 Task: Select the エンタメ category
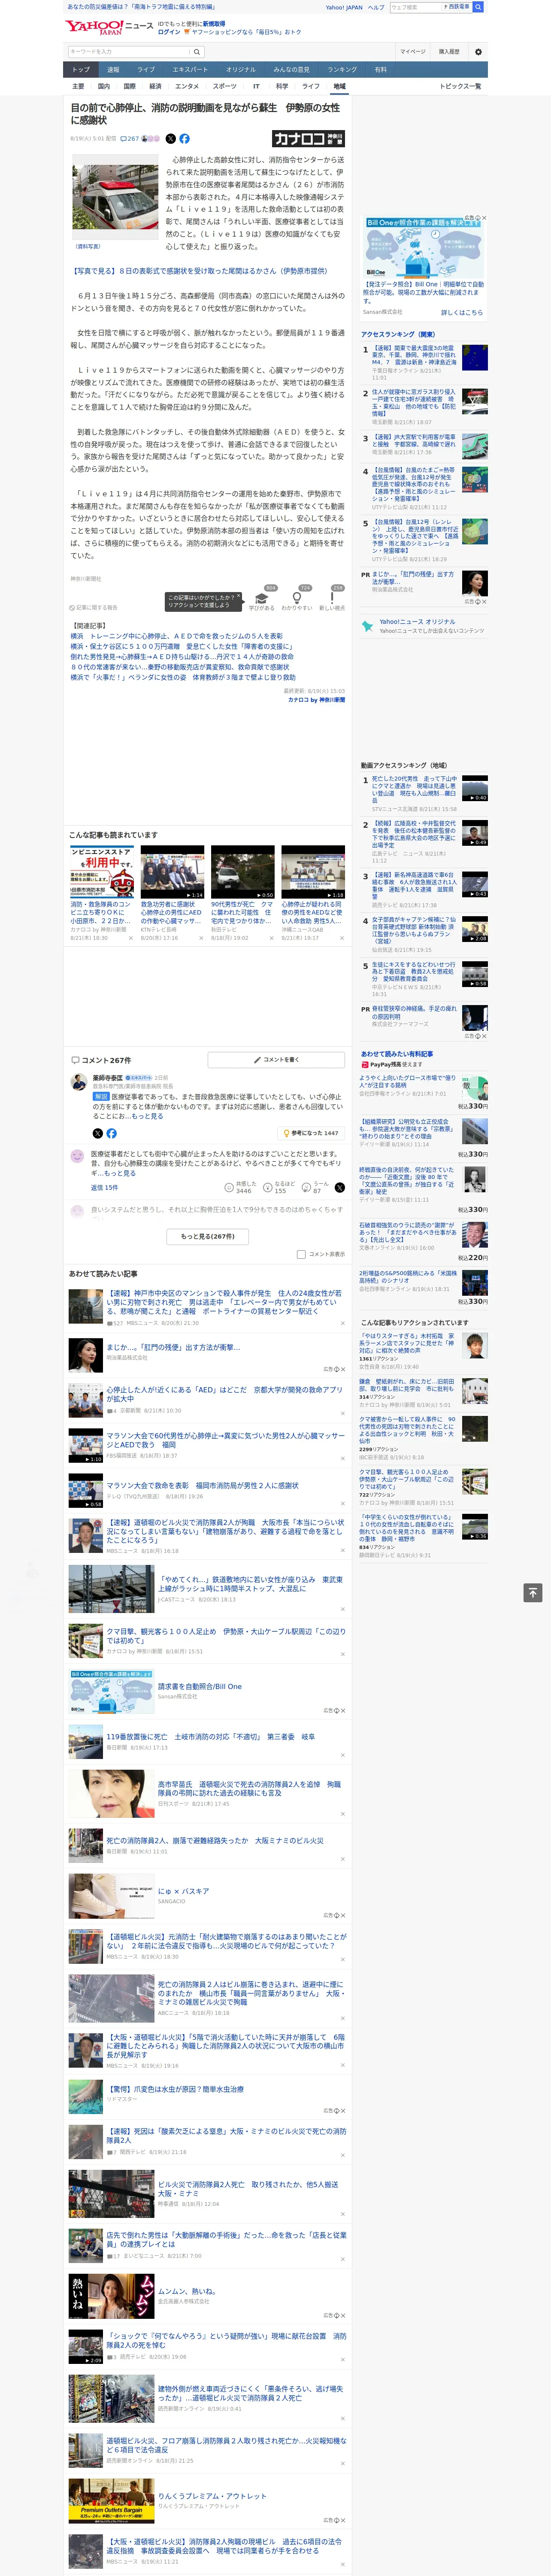tap(187, 86)
